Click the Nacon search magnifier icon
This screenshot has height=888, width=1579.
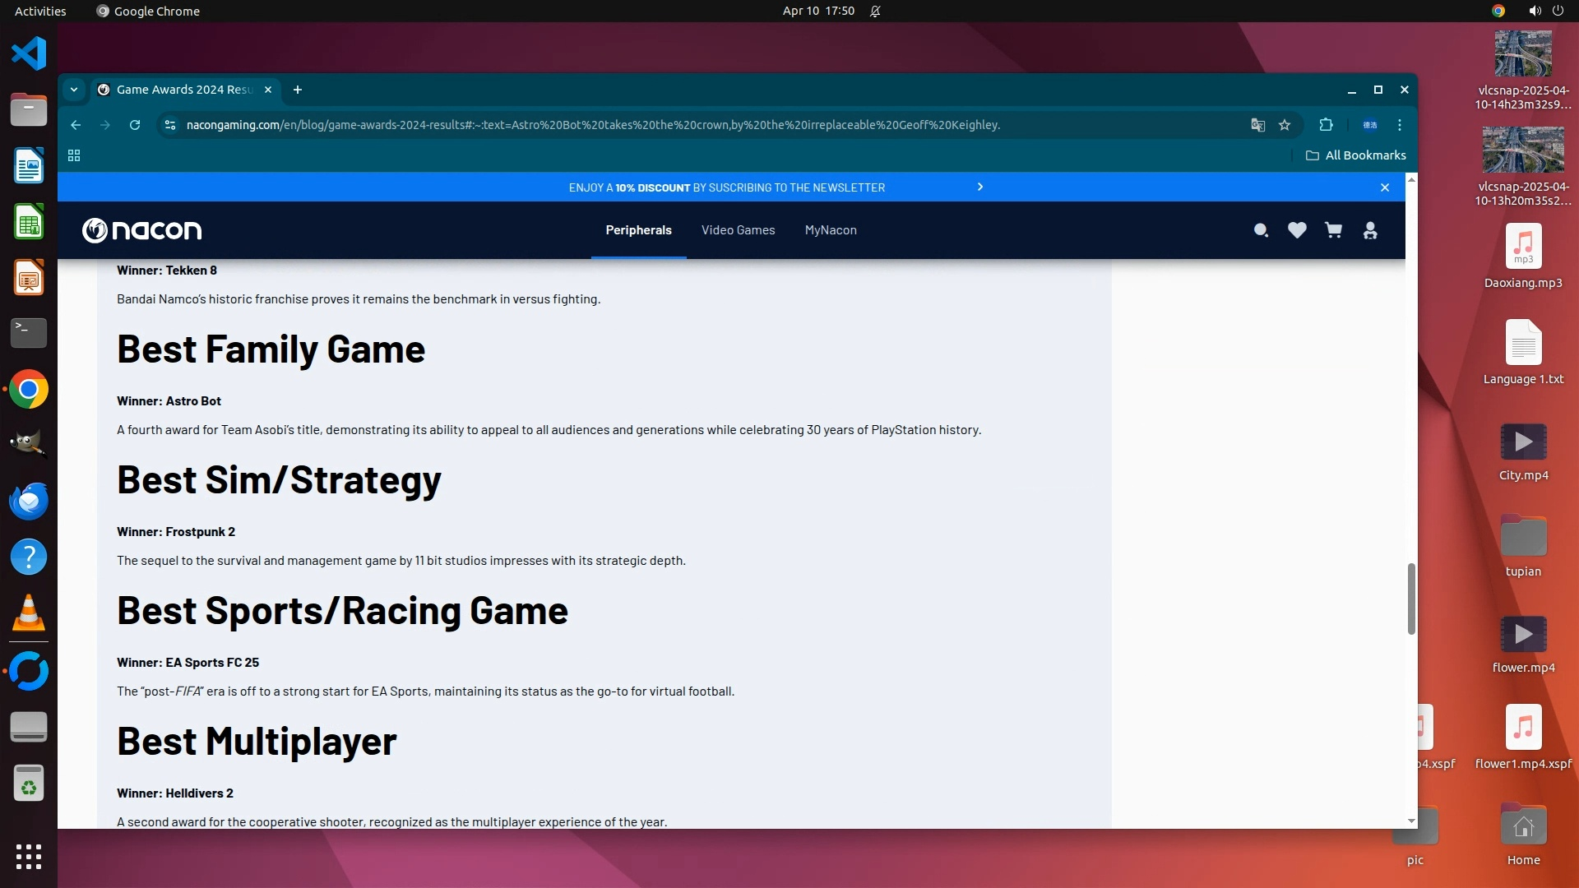pos(1261,231)
